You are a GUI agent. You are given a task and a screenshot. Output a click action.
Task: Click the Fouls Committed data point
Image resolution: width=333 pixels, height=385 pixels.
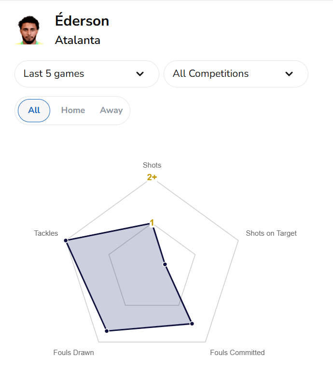coord(192,323)
